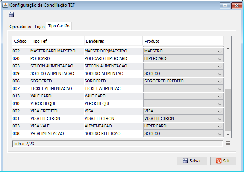Select the code cell 010

[21, 103]
